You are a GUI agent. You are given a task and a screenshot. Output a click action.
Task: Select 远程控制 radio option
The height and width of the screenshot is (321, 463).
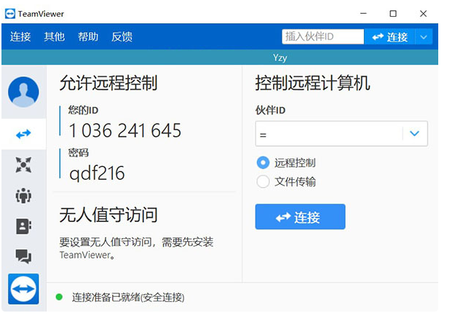click(263, 163)
